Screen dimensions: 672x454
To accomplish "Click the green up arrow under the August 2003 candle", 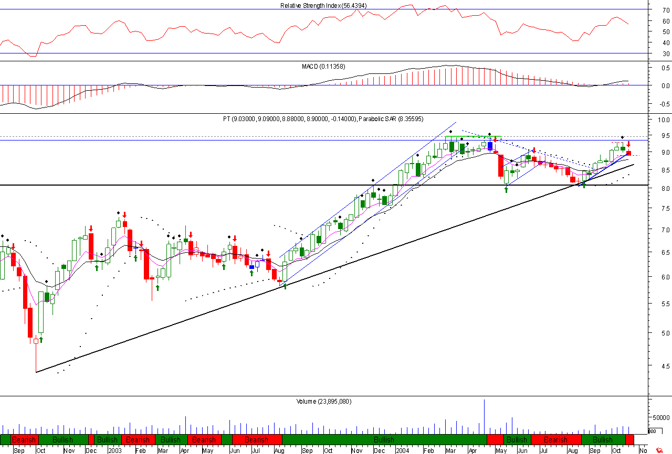I will 285,286.
